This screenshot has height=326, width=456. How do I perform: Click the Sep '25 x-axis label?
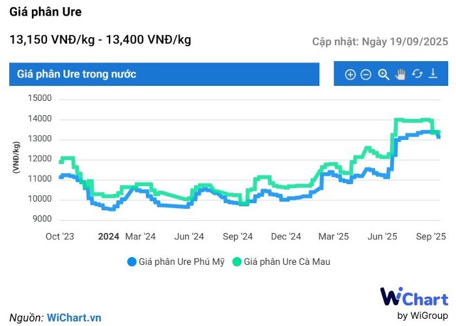coord(431,237)
